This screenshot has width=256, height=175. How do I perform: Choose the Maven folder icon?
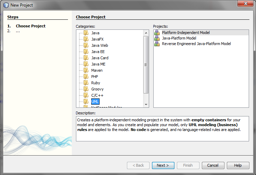coord(86,70)
